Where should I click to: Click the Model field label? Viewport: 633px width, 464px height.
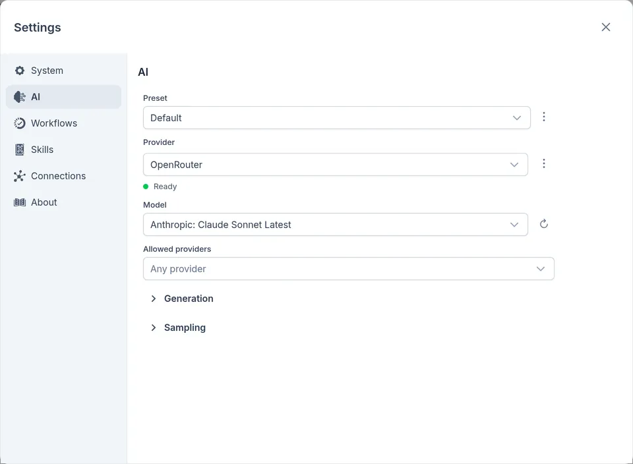click(154, 205)
